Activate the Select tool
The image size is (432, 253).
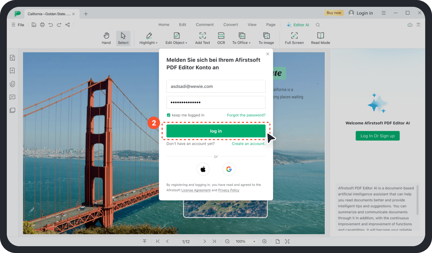tap(123, 38)
